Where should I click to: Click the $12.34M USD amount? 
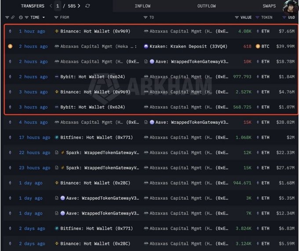click(x=285, y=213)
